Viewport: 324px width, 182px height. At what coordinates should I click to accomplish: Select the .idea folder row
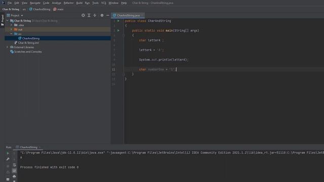pos(58,25)
